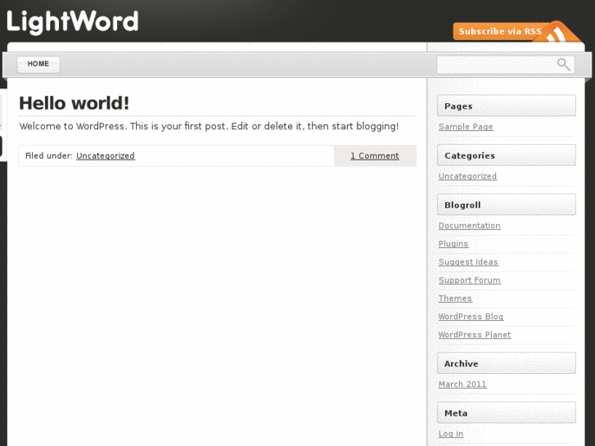
Task: Open Sample Page in the Pages widget
Action: 466,127
